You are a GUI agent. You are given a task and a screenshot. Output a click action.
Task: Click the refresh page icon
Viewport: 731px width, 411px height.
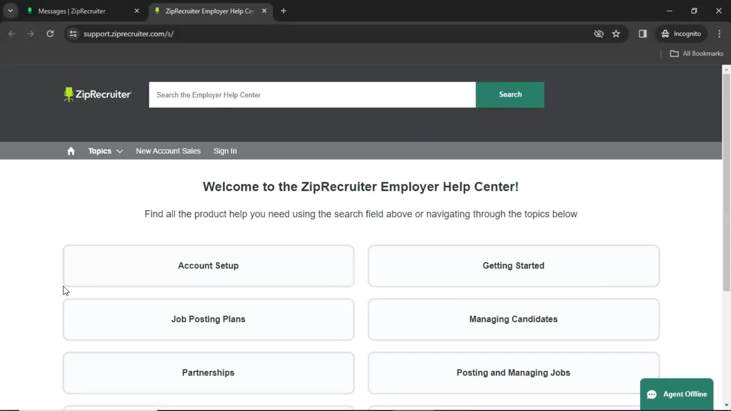[x=50, y=33]
